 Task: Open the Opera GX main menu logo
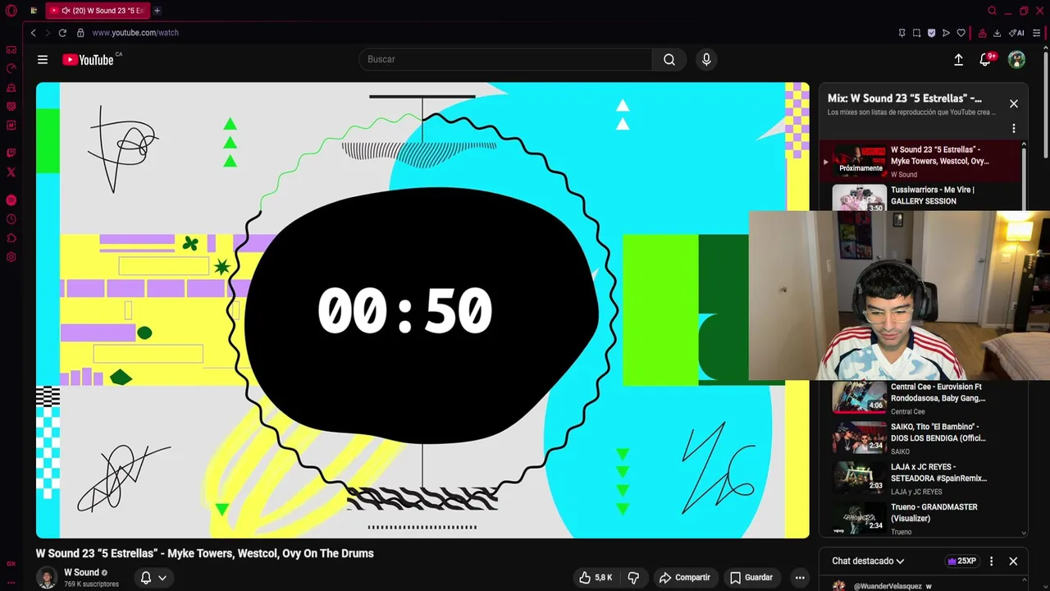11,11
